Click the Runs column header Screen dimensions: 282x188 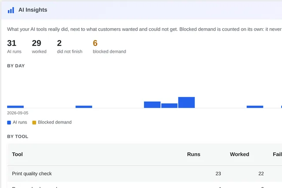[x=193, y=154]
